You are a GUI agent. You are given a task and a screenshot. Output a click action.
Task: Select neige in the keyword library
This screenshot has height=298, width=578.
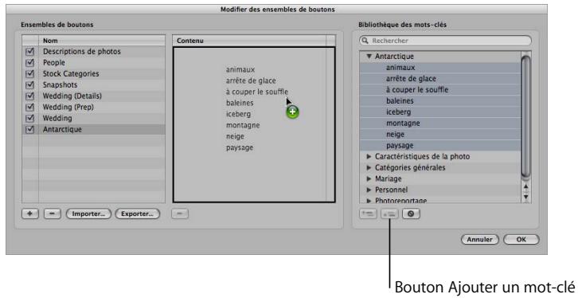pos(440,134)
